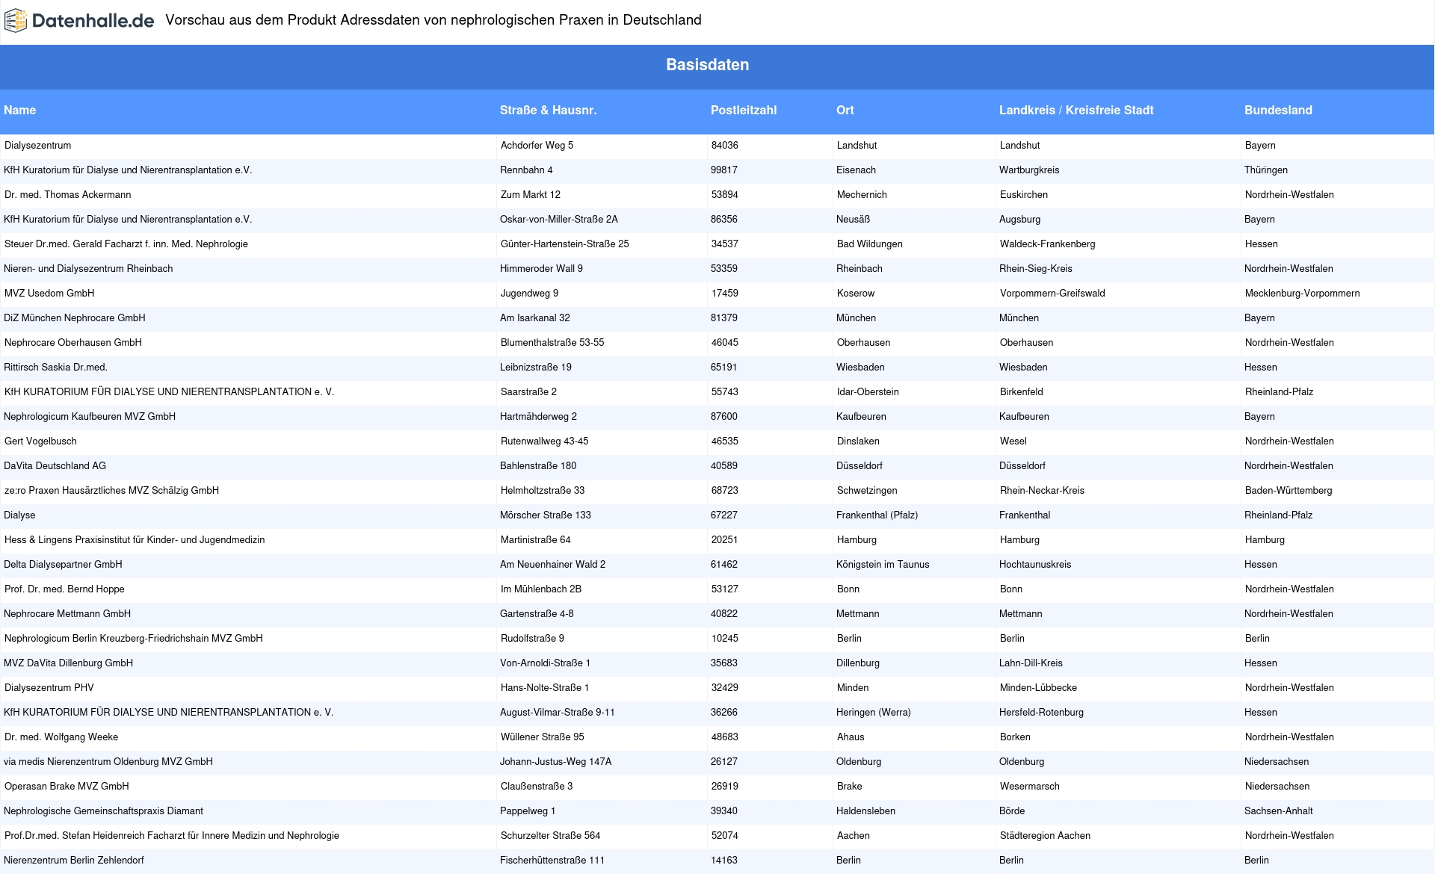Click the Rhein-Neckar-Kreis district cell

coord(1042,491)
